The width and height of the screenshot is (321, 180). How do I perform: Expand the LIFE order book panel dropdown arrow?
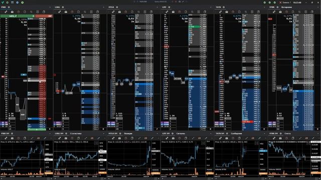[x=211, y=7]
